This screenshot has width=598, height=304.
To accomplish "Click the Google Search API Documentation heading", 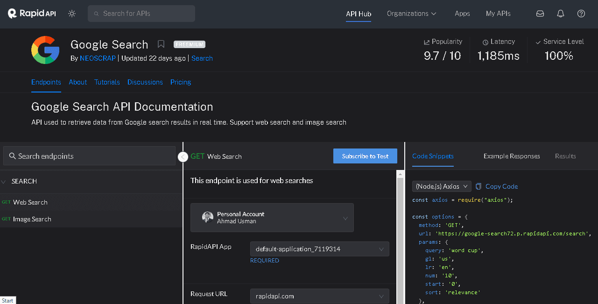I will point(122,107).
